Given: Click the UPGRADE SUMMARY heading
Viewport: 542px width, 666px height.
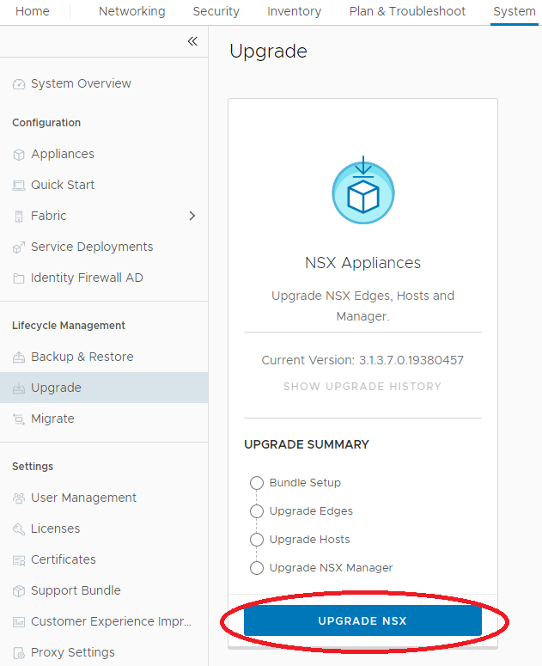Looking at the screenshot, I should tap(307, 444).
